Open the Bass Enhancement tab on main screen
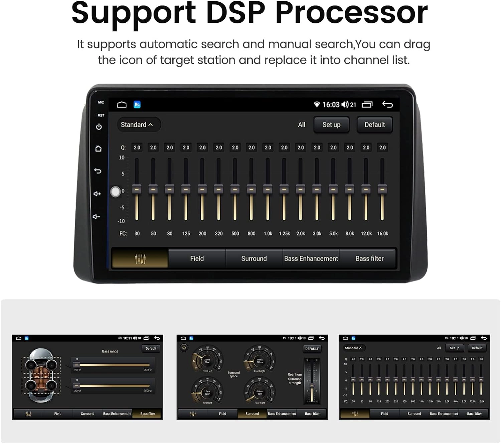This screenshot has width=501, height=444. 311,258
